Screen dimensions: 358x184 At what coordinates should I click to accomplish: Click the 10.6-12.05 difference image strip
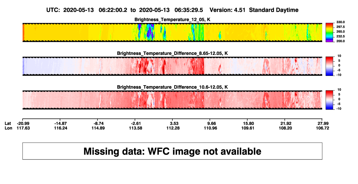coord(172,100)
